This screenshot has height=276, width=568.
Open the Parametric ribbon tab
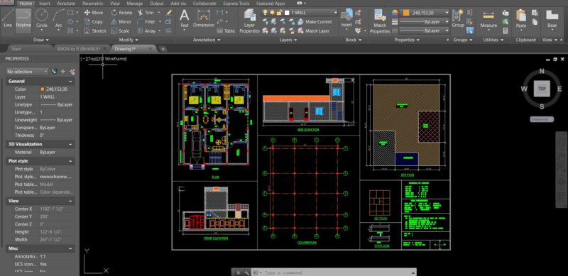click(92, 4)
